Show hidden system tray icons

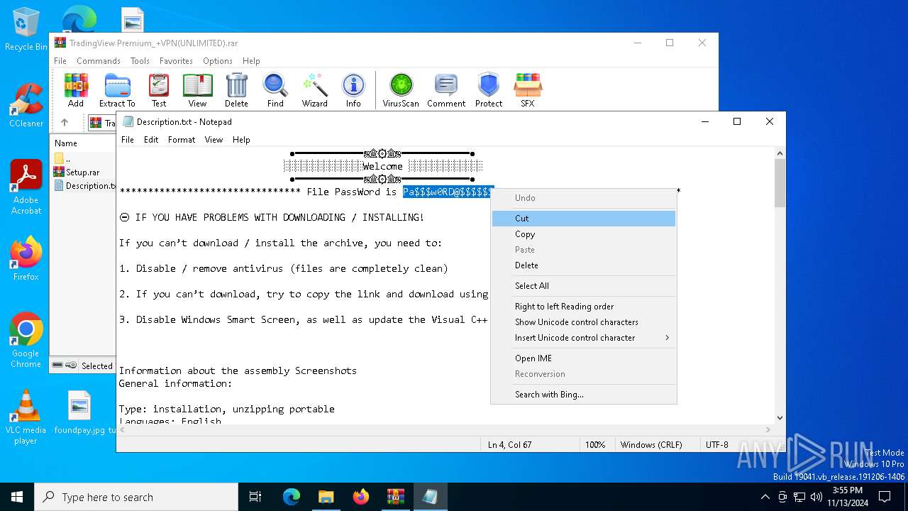pos(765,497)
